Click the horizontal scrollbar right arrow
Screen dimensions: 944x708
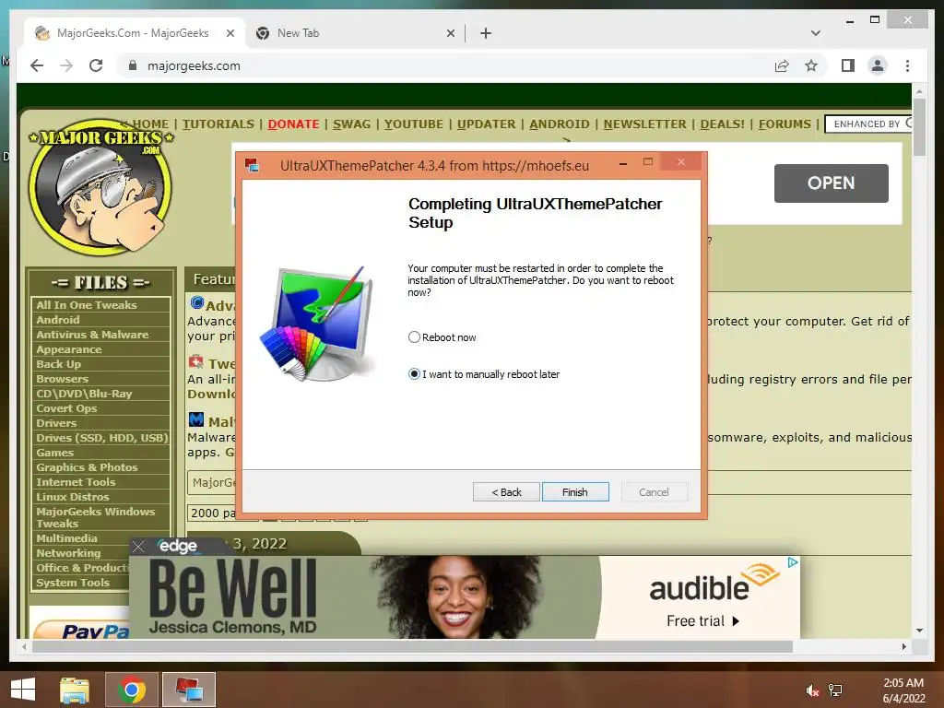(903, 646)
